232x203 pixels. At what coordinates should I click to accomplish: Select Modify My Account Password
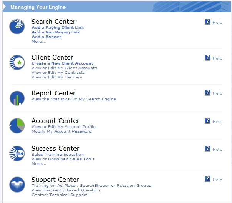tap(62, 131)
